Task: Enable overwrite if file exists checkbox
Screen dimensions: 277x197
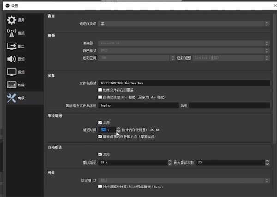Action: (x=101, y=90)
